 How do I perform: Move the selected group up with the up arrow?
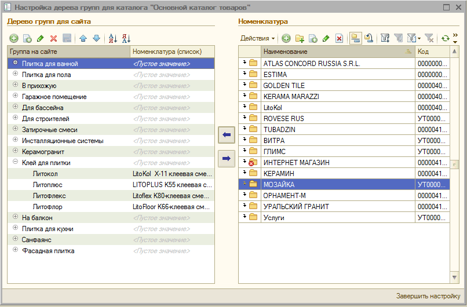pos(83,38)
